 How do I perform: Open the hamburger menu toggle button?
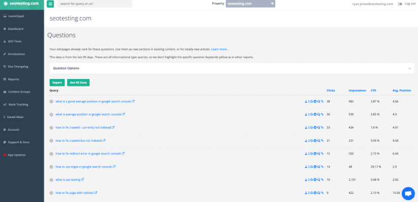[50, 4]
